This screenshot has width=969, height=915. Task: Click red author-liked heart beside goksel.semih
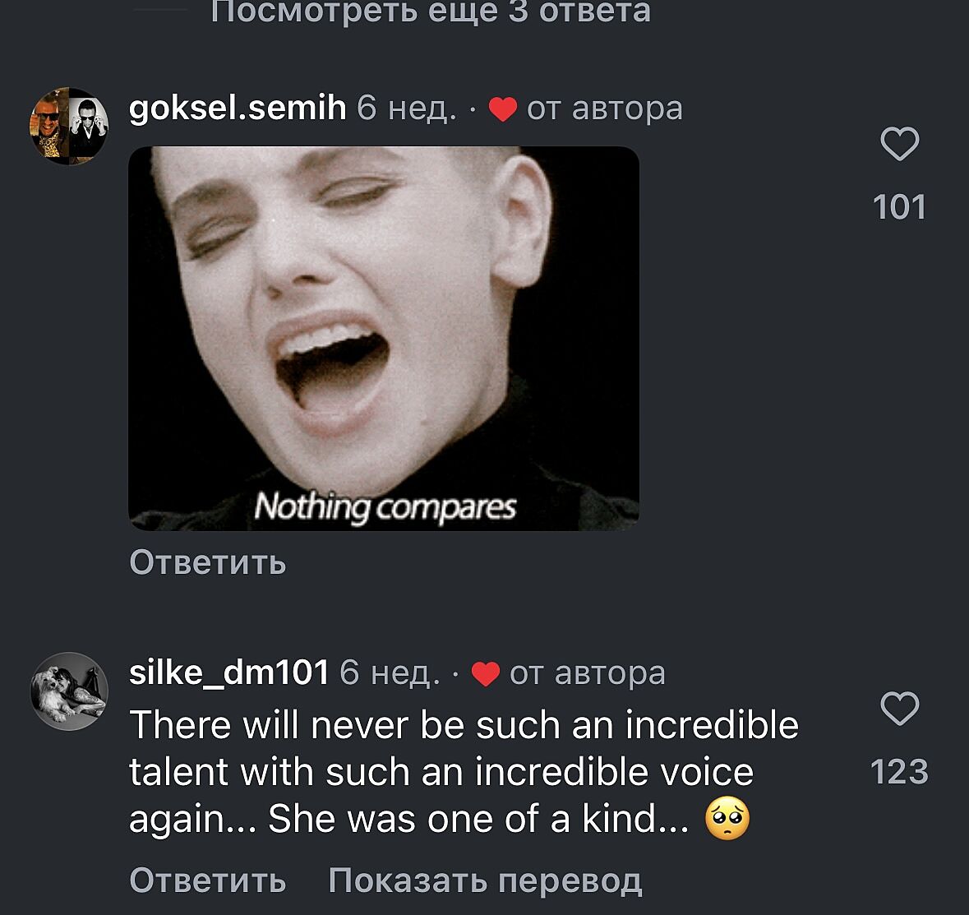point(502,109)
